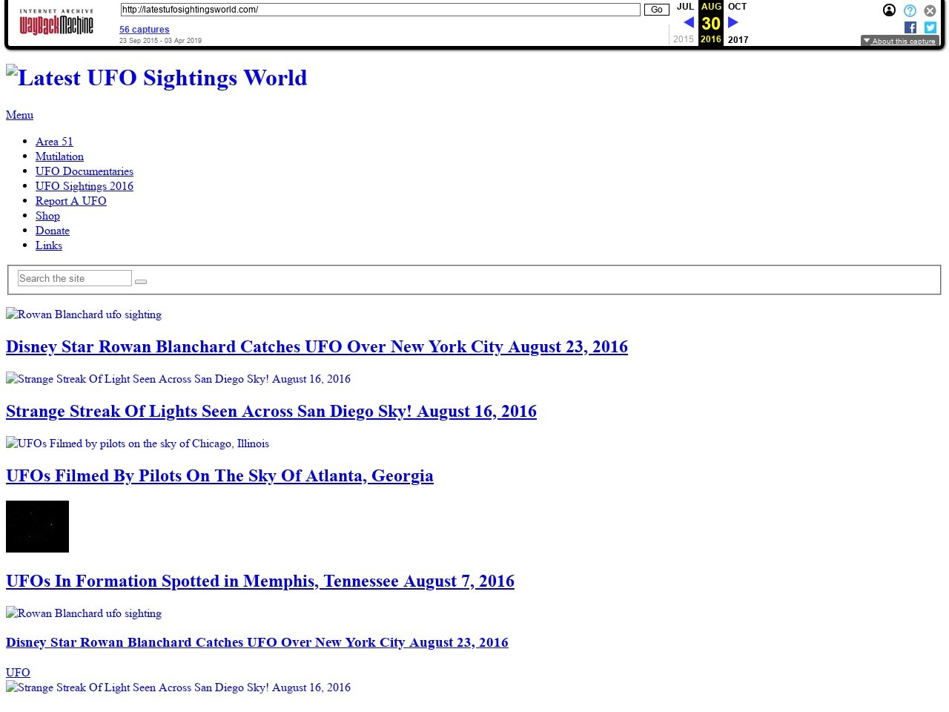The width and height of the screenshot is (949, 712).
Task: Click the site search submit button
Action: 141,282
